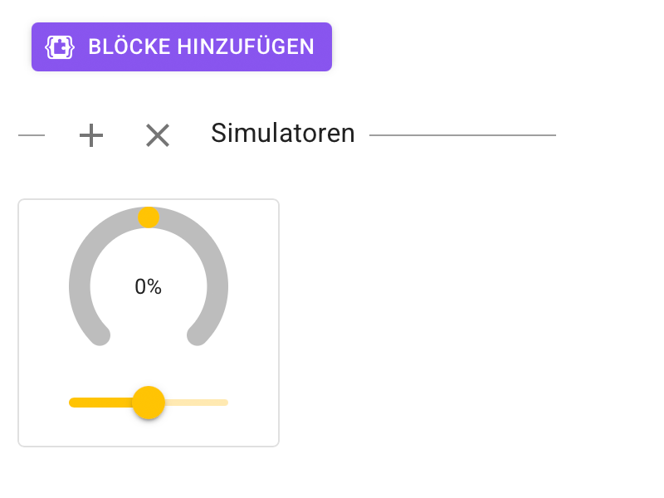The width and height of the screenshot is (664, 498).
Task: Click the yellow knob on the gauge
Action: coord(149,217)
